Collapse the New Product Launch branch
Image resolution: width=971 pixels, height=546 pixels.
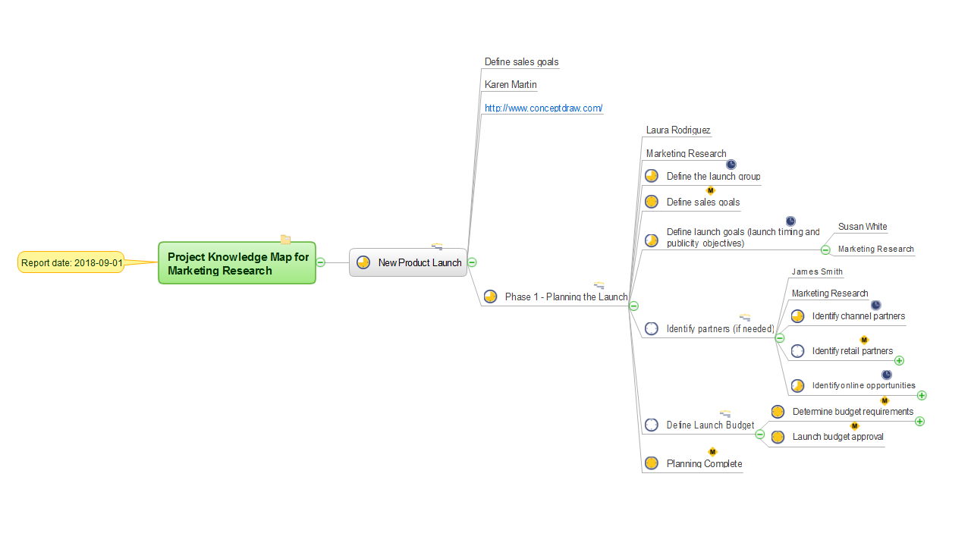(x=472, y=262)
